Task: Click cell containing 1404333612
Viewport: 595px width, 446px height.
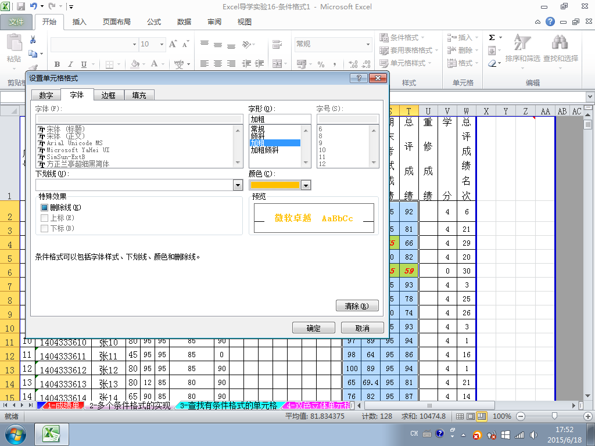Action: 63,370
